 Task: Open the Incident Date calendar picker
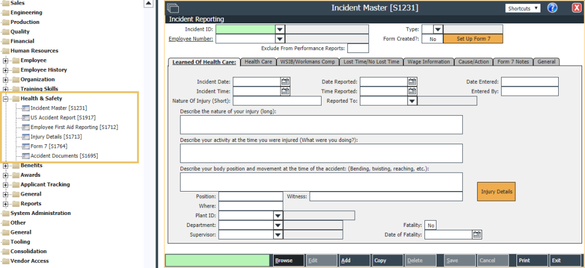[x=285, y=82]
